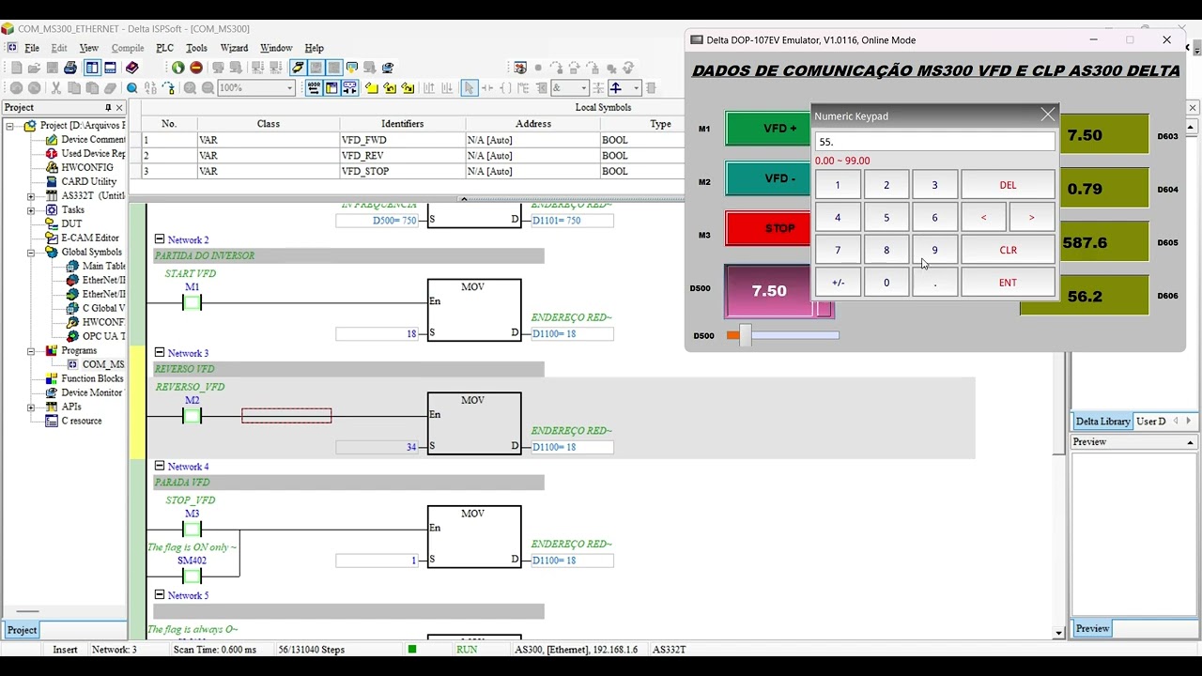The height and width of the screenshot is (676, 1202).
Task: Toggle the highlighted online mode pencil icon
Action: [298, 68]
